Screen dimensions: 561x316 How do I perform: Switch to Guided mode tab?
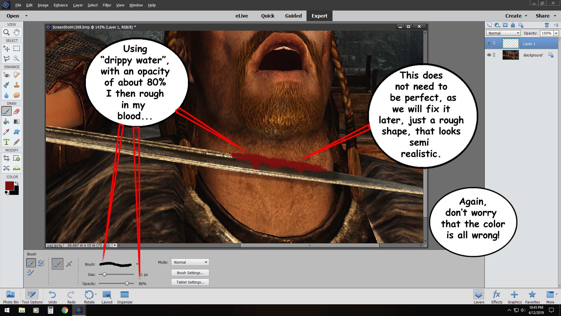[293, 16]
